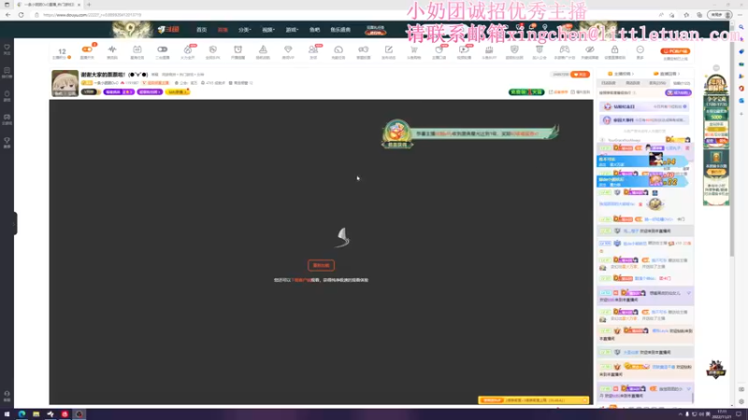The height and width of the screenshot is (420, 748).
Task: Click the traffic cone icon in toolbar
Action: (263, 49)
